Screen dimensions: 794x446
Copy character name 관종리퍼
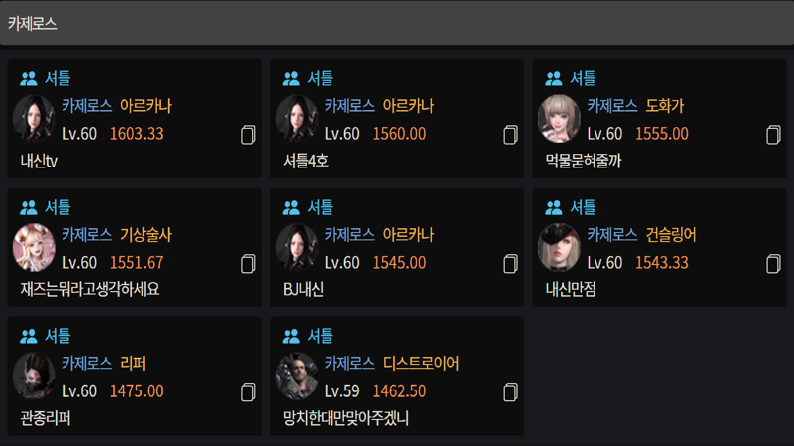click(x=248, y=391)
